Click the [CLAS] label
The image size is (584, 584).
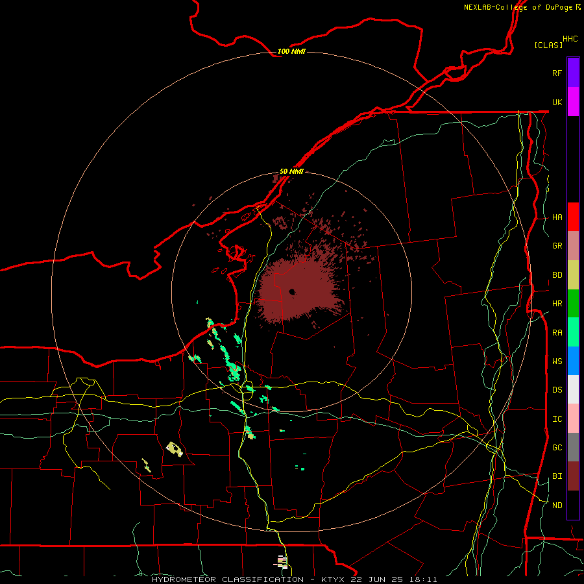548,45
